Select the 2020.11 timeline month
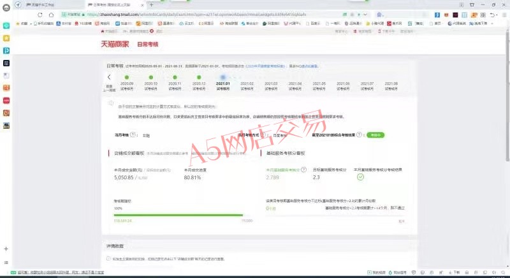Image resolution: width=510 pixels, height=278 pixels. (x=175, y=84)
